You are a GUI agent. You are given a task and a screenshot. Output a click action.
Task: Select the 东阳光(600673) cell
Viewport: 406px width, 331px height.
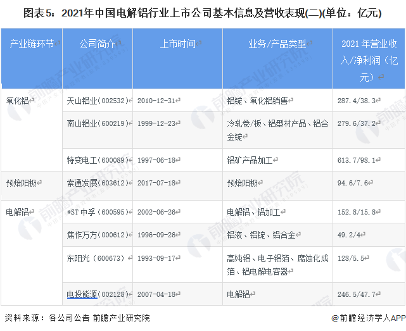click(98, 265)
